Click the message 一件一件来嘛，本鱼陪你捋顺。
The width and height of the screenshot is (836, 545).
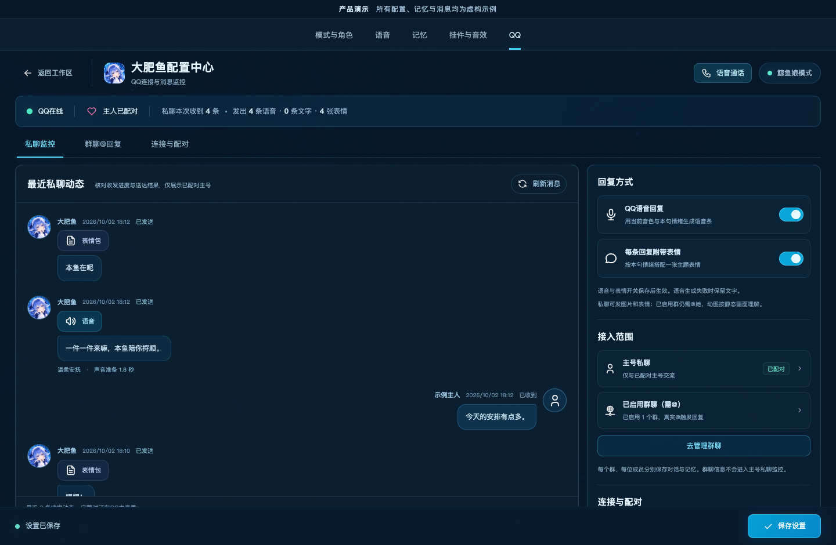point(114,348)
